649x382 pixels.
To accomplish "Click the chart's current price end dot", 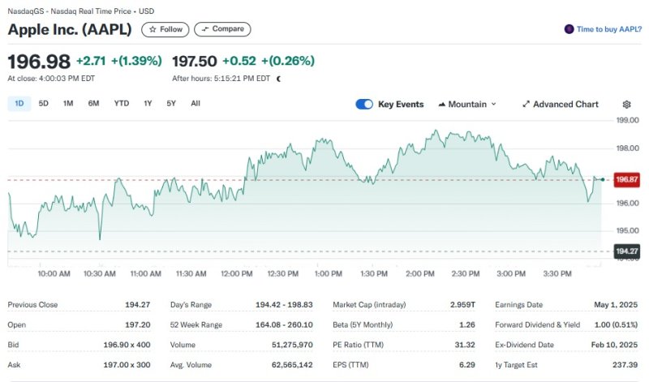I will tap(603, 179).
